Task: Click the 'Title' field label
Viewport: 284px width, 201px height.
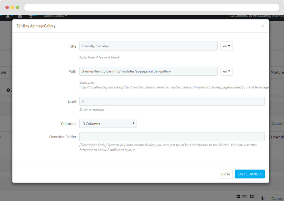Action: [x=73, y=46]
